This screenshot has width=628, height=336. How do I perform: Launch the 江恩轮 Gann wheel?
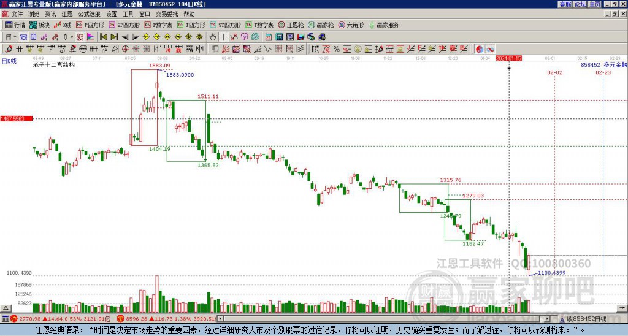point(291,25)
